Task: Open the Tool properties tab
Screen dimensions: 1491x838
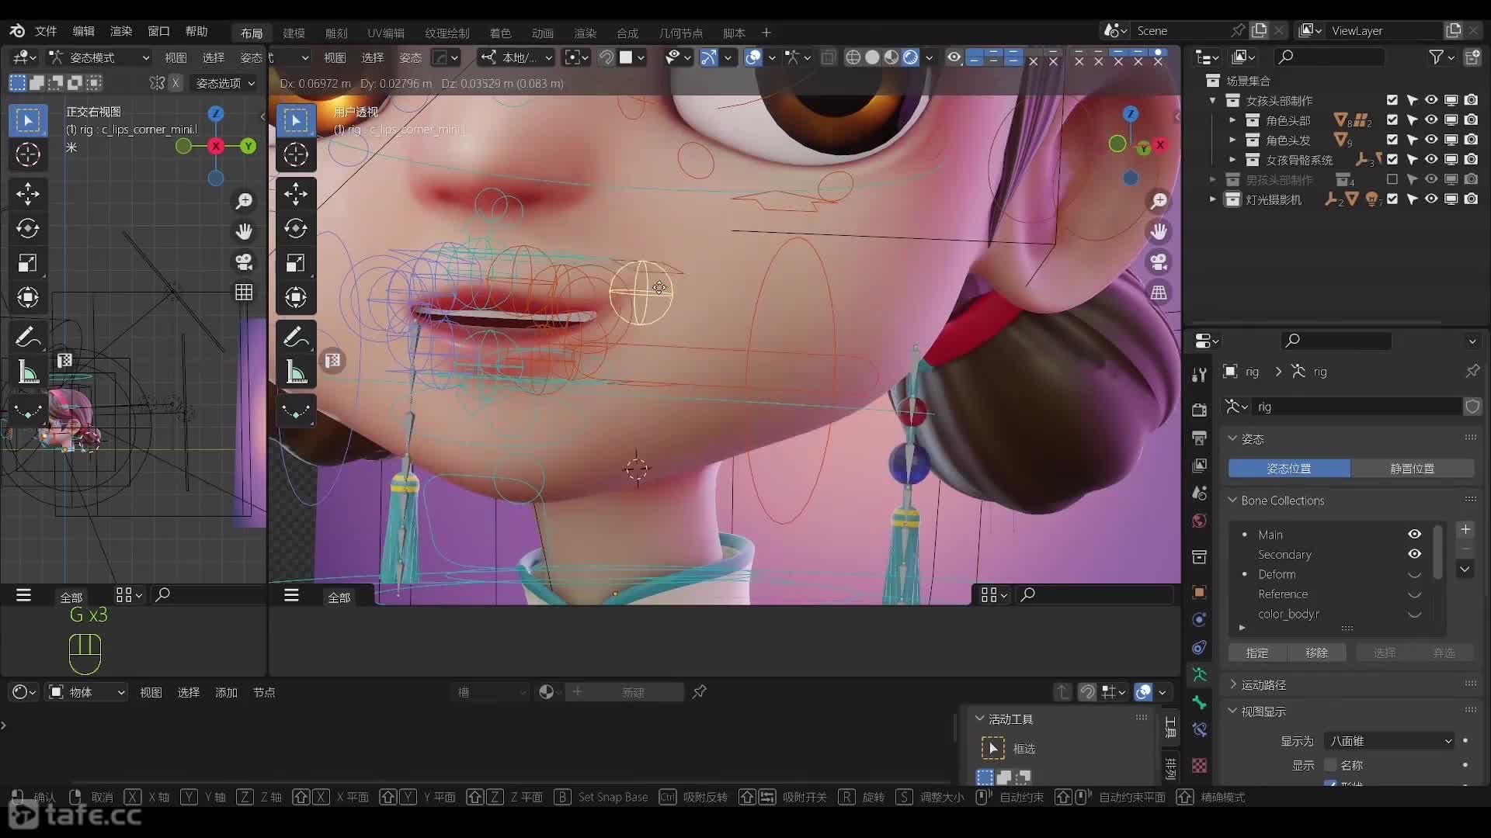Action: pos(1200,375)
